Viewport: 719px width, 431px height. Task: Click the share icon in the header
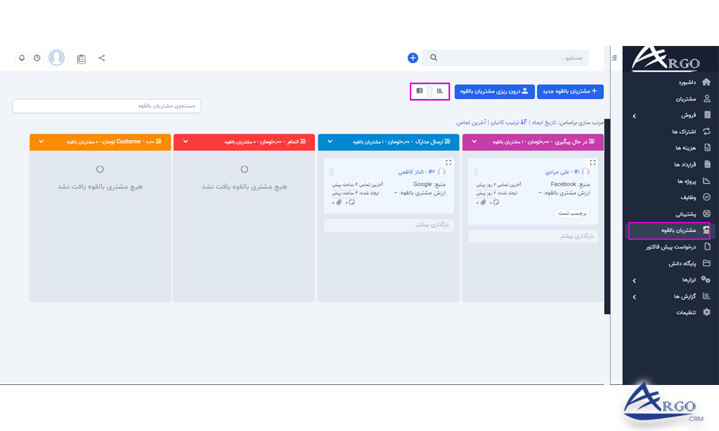[101, 57]
